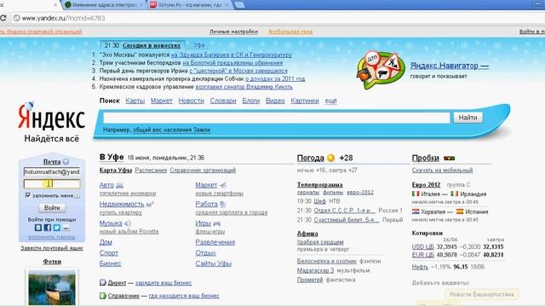Open the Пробки heading link

pyautogui.click(x=426, y=158)
